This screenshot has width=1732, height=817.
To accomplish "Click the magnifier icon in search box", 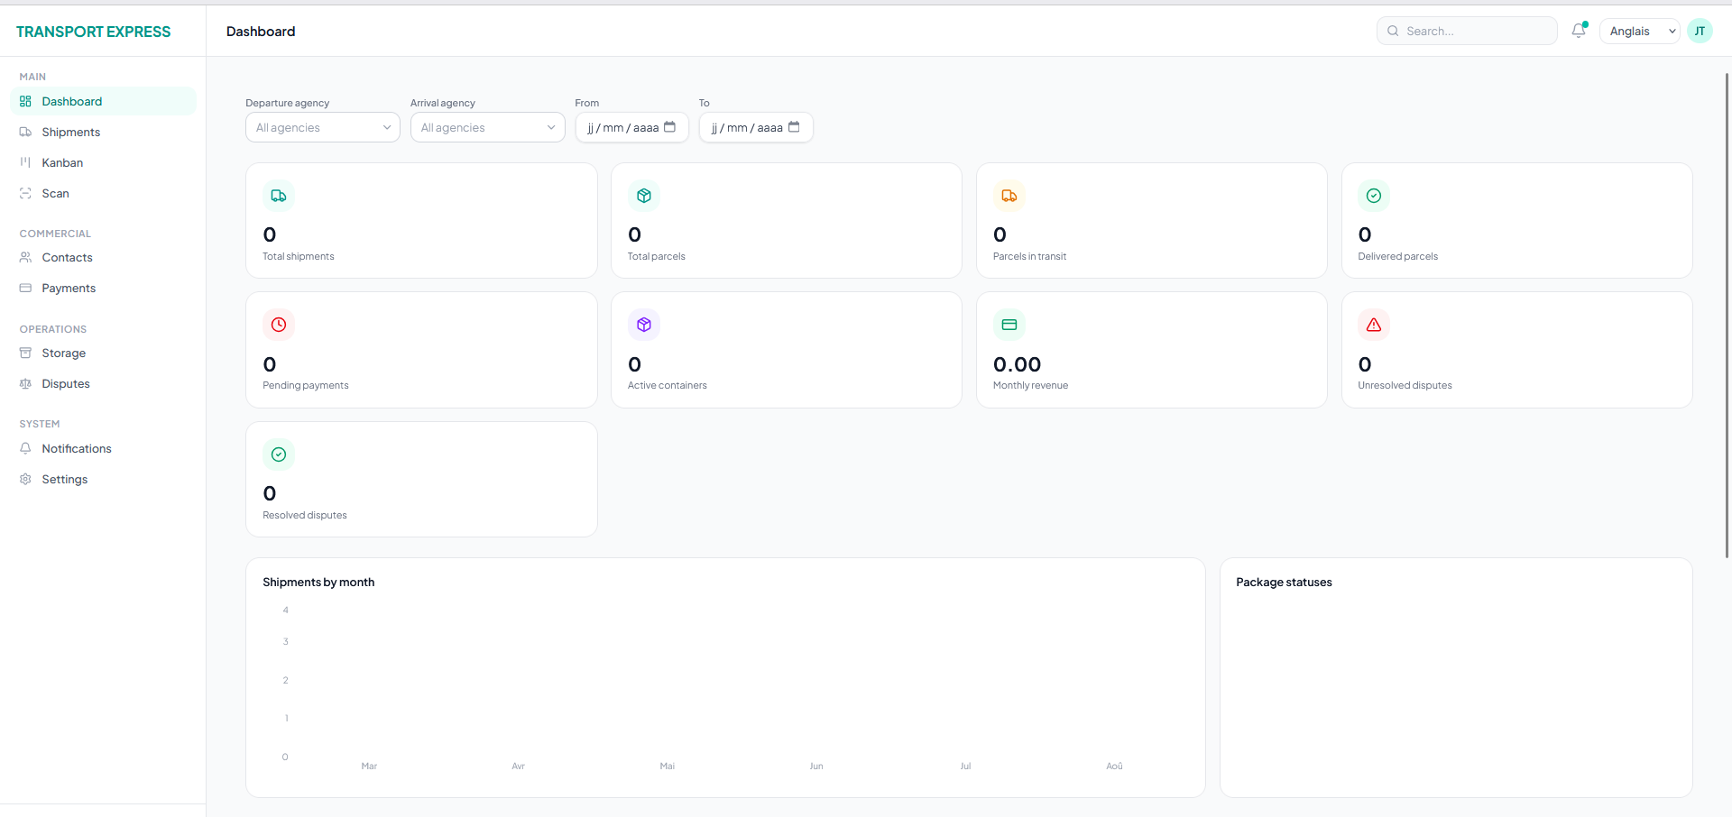I will tap(1393, 31).
